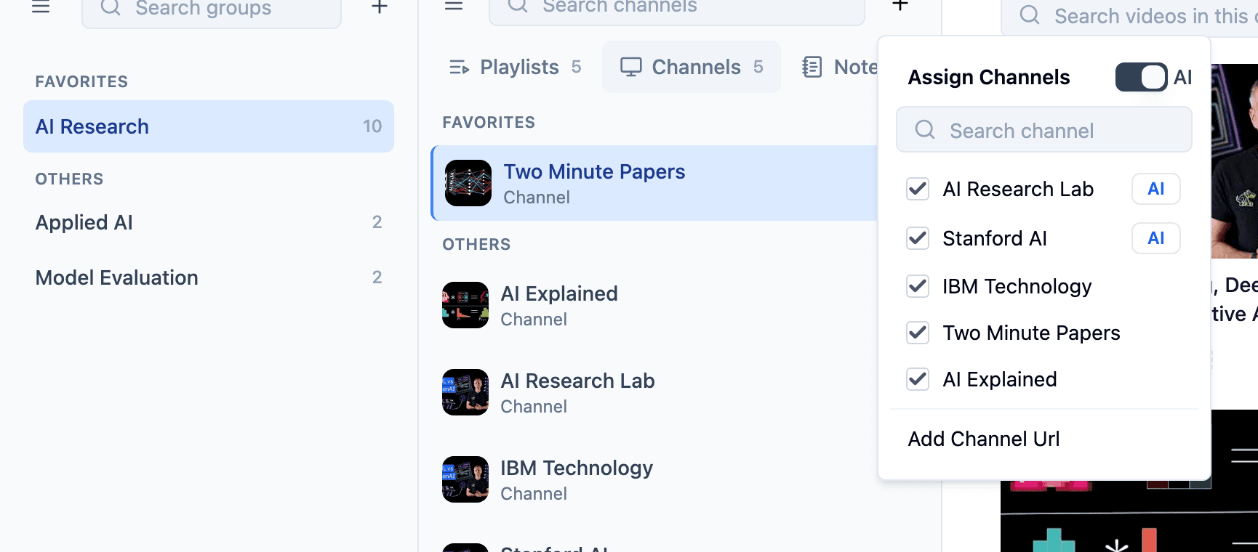Click the IBM Technology channel avatar

point(465,479)
